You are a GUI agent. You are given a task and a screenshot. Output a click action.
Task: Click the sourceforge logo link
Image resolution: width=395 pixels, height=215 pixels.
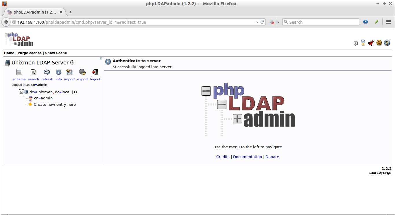(380, 173)
